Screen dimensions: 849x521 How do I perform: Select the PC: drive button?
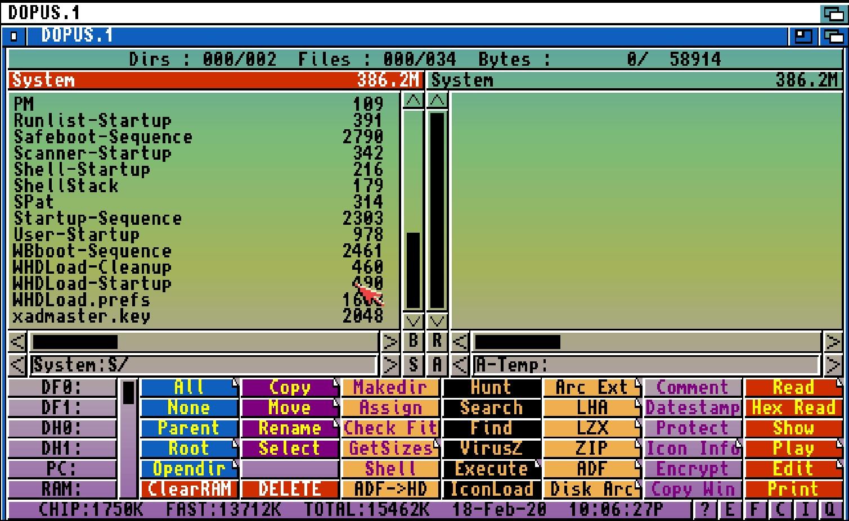click(x=62, y=468)
